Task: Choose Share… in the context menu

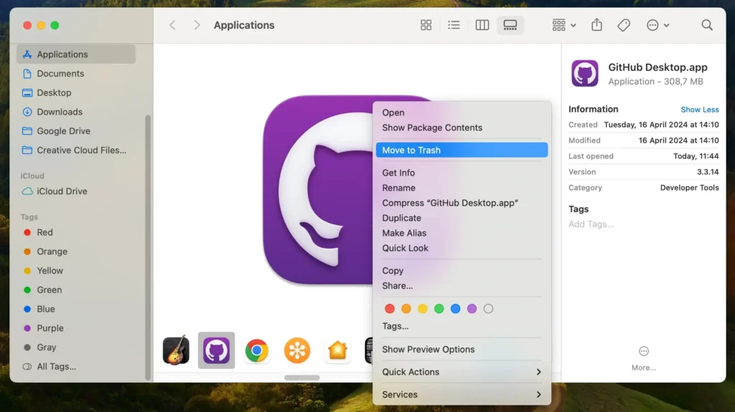Action: pos(462,286)
